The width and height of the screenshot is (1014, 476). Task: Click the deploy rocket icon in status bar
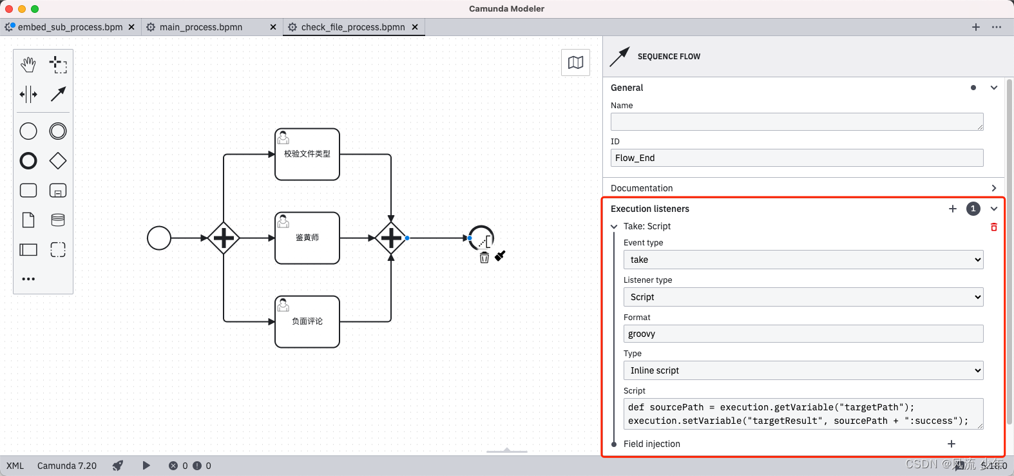[x=118, y=466]
